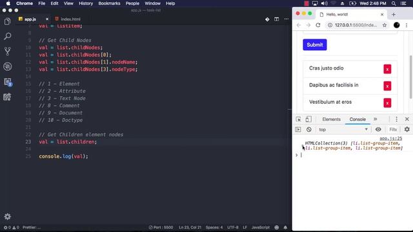Toggle the device toolbar in DevTools
Image resolution: width=413 pixels, height=232 pixels.
tap(308, 119)
